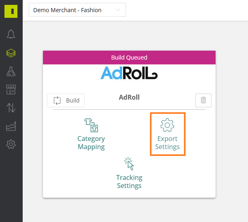Open the Export Settings text link

pyautogui.click(x=167, y=143)
